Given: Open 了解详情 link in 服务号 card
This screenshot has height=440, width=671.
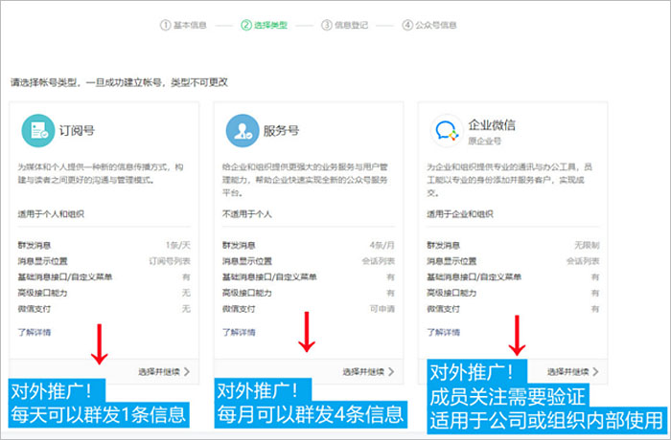Looking at the screenshot, I should pyautogui.click(x=239, y=332).
